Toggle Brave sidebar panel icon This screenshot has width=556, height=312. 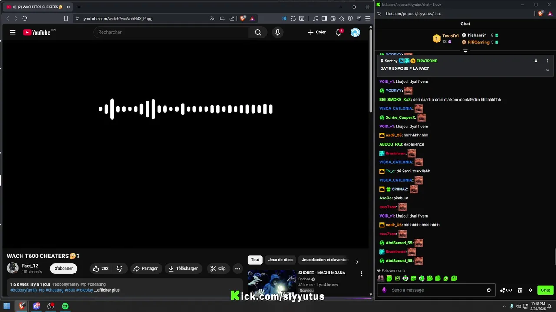coord(324,19)
